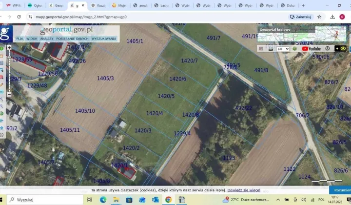Expand the WYSZUKIWANIA menu
This screenshot has width=351, height=205.
(104, 39)
